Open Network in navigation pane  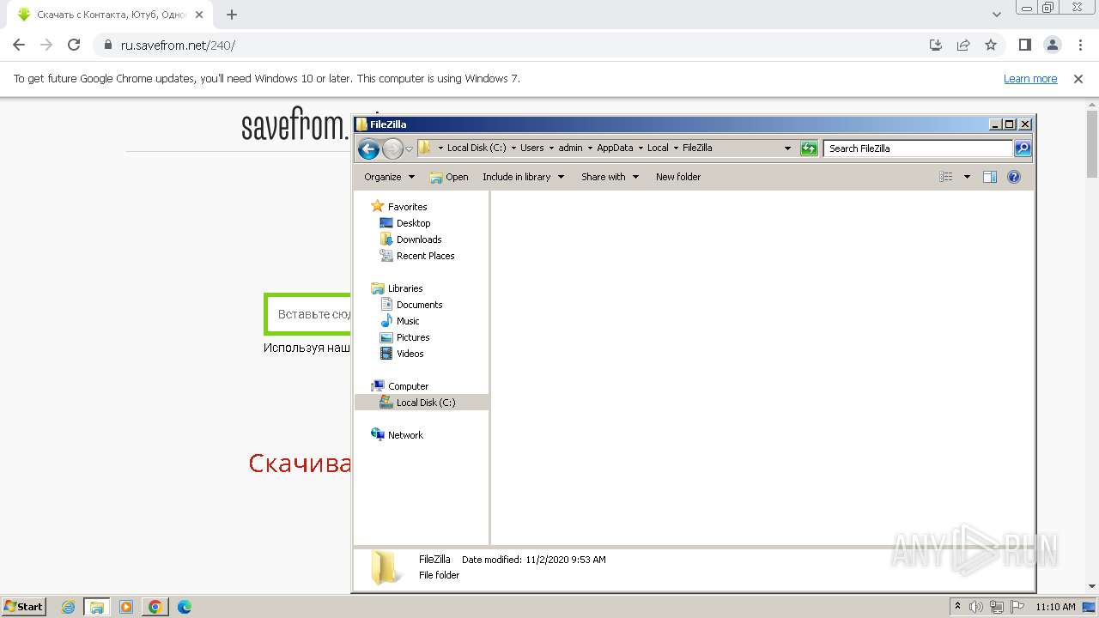pyautogui.click(x=405, y=435)
